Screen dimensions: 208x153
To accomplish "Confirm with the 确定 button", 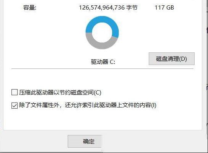I will 84,141.
